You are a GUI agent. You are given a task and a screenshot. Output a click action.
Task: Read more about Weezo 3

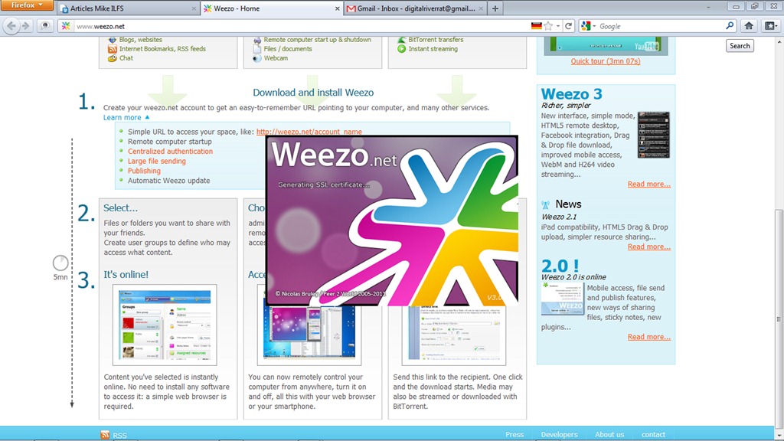[649, 184]
